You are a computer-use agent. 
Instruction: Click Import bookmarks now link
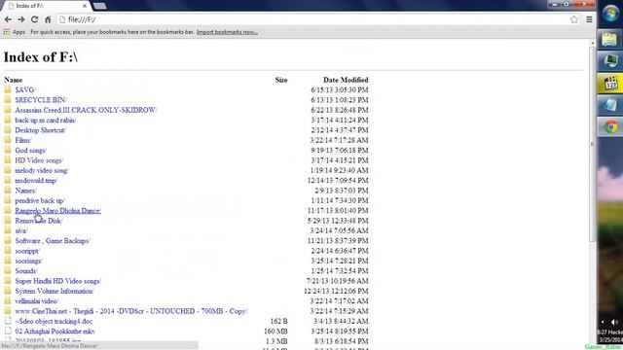click(x=227, y=32)
